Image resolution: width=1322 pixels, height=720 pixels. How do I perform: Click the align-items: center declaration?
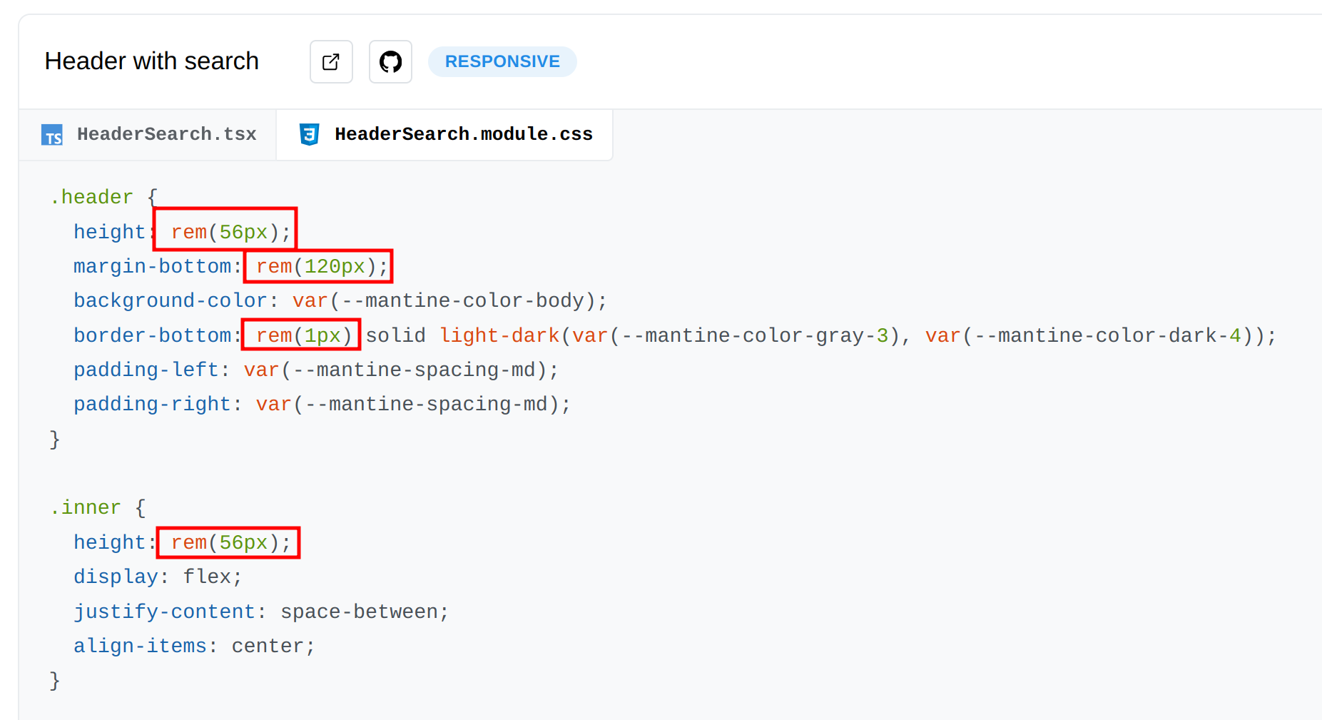[193, 645]
